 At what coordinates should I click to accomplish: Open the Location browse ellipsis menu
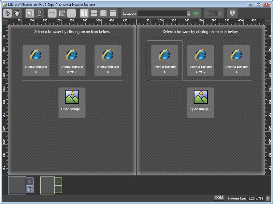point(188,13)
